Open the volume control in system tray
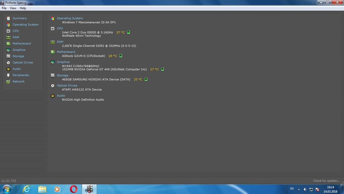 coord(305,189)
